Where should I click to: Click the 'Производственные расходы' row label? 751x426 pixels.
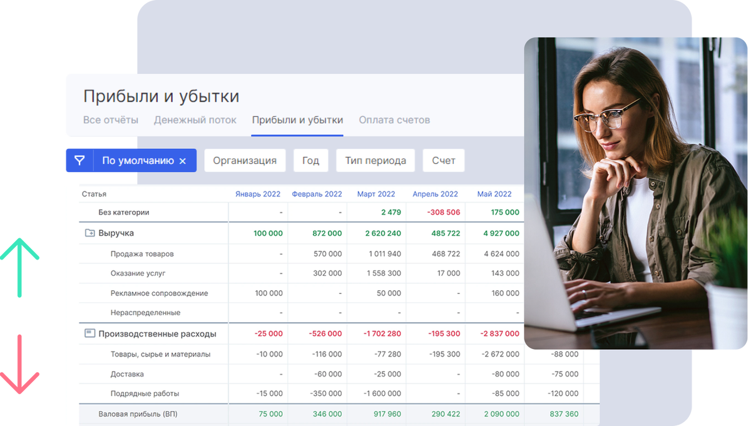157,333
